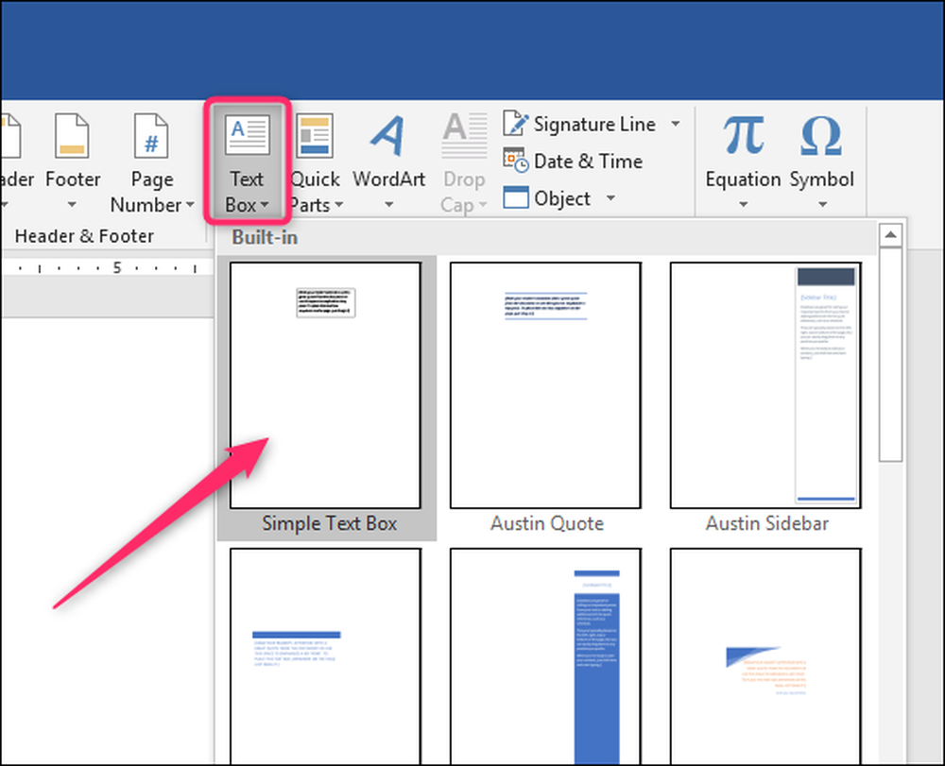This screenshot has height=766, width=945.
Task: Select the Austin Quote thumbnail
Action: coord(545,385)
